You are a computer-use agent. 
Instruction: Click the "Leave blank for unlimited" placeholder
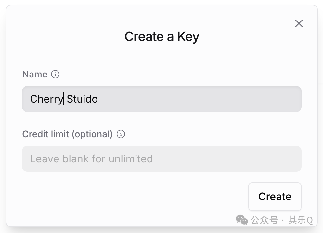(91, 159)
